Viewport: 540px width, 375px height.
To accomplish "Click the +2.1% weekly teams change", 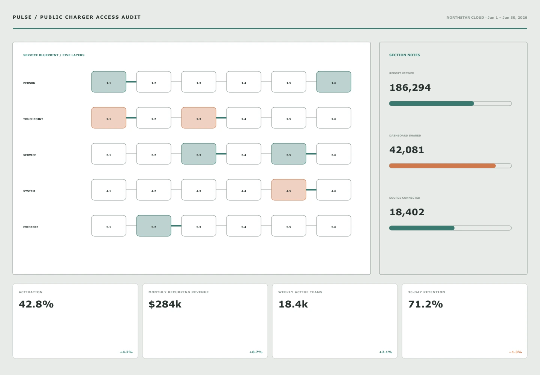I will point(385,352).
